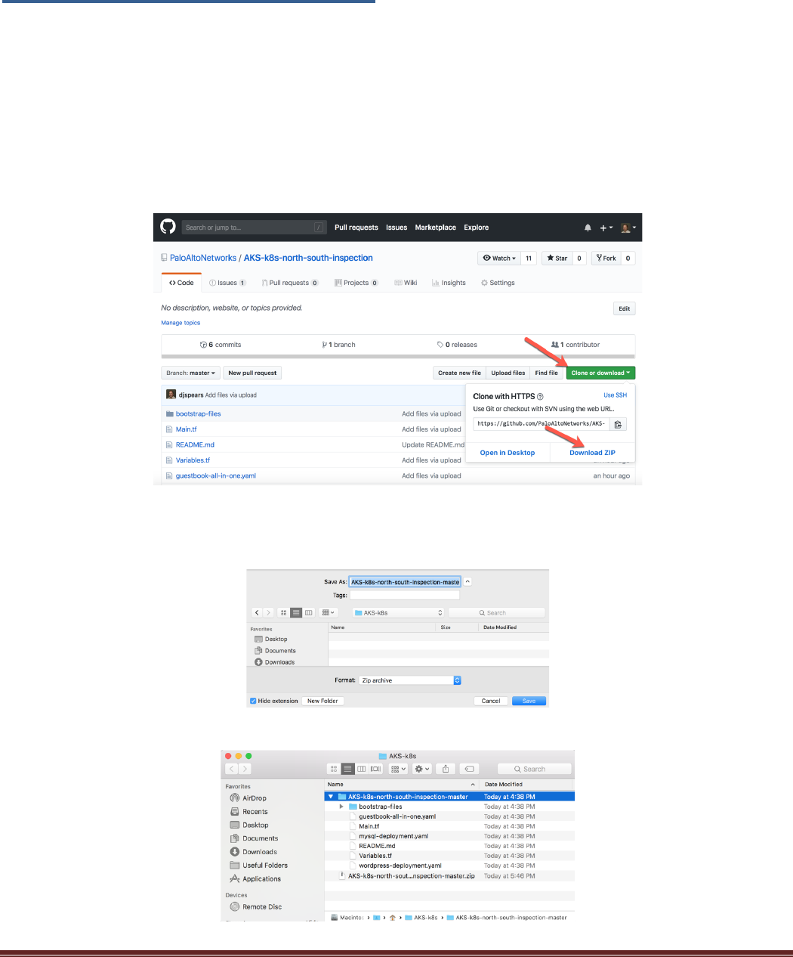Open the bootstrap-files folder on GitHub
Screen dimensions: 793x957
pos(199,414)
